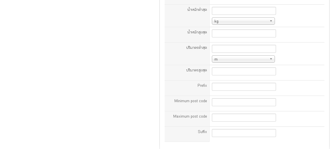Viewport: 335px width, 149px height.
Task: Focus the น้ำหนักสูงสุด (maximum weight) text box
Action: click(244, 33)
